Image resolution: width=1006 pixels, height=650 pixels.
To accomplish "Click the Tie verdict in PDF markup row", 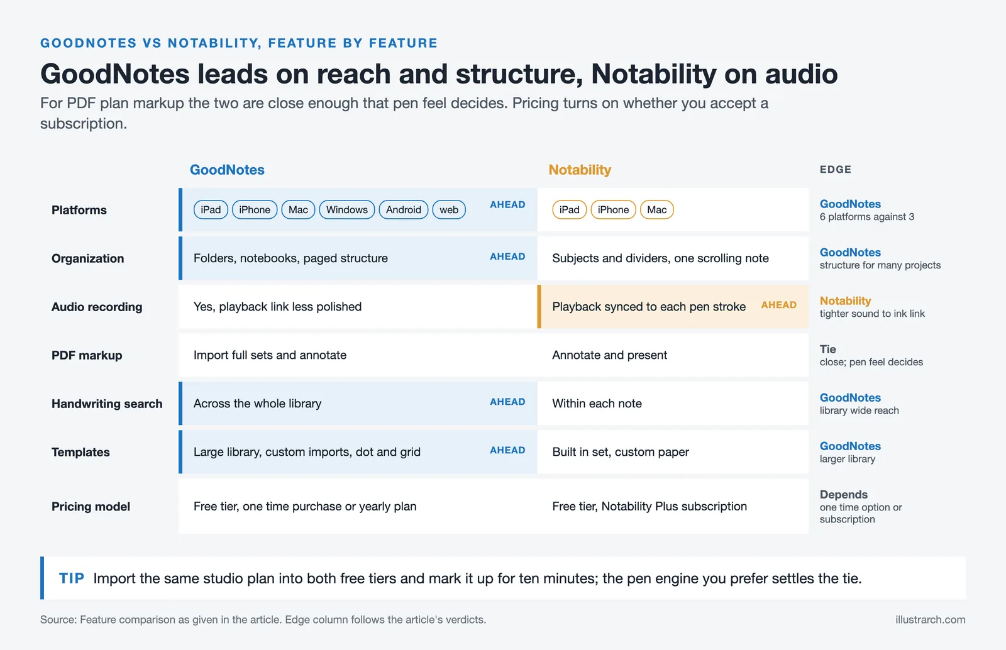I will 828,350.
